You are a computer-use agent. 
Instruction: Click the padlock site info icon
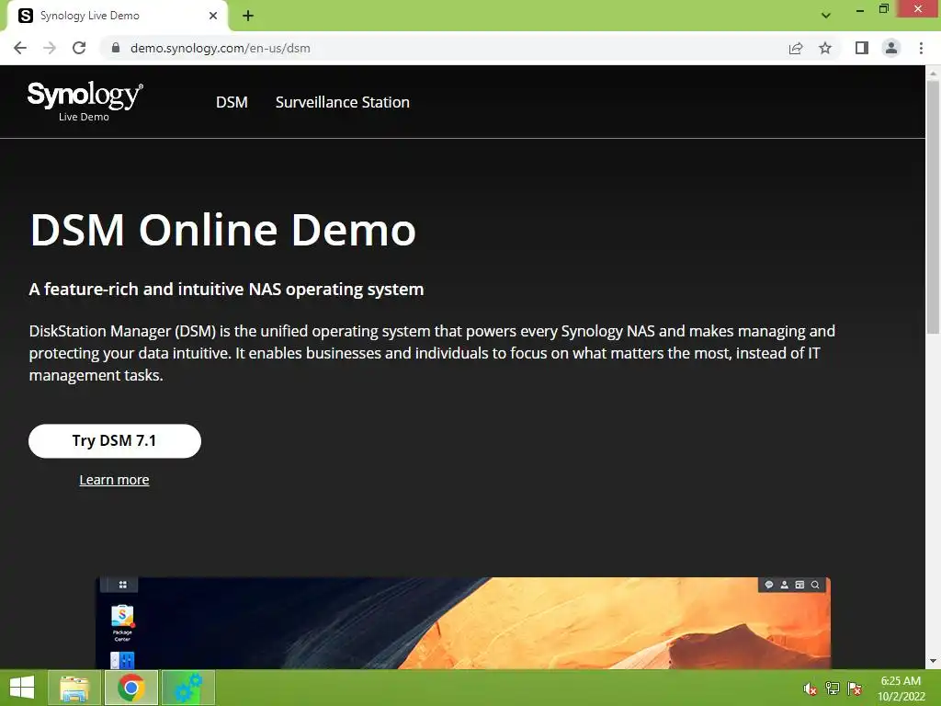pos(116,48)
